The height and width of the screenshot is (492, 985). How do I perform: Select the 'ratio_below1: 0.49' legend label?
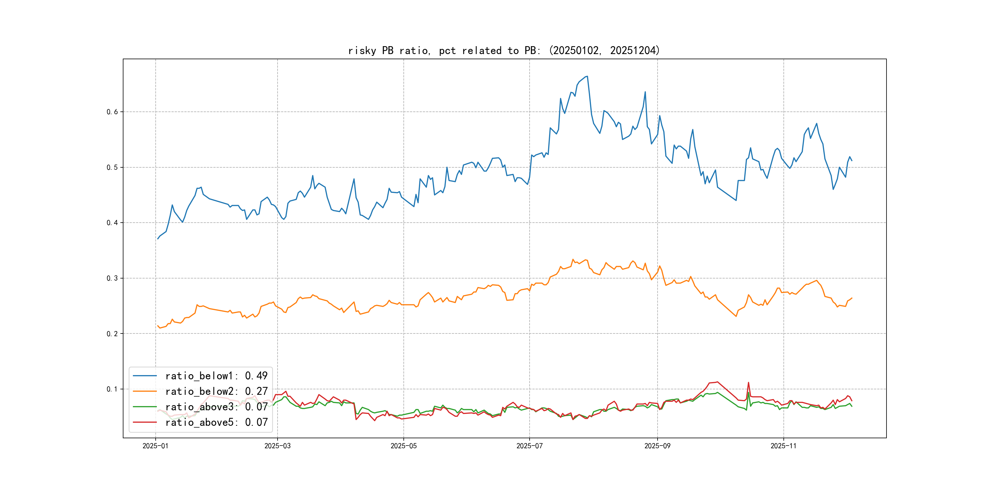coord(216,376)
